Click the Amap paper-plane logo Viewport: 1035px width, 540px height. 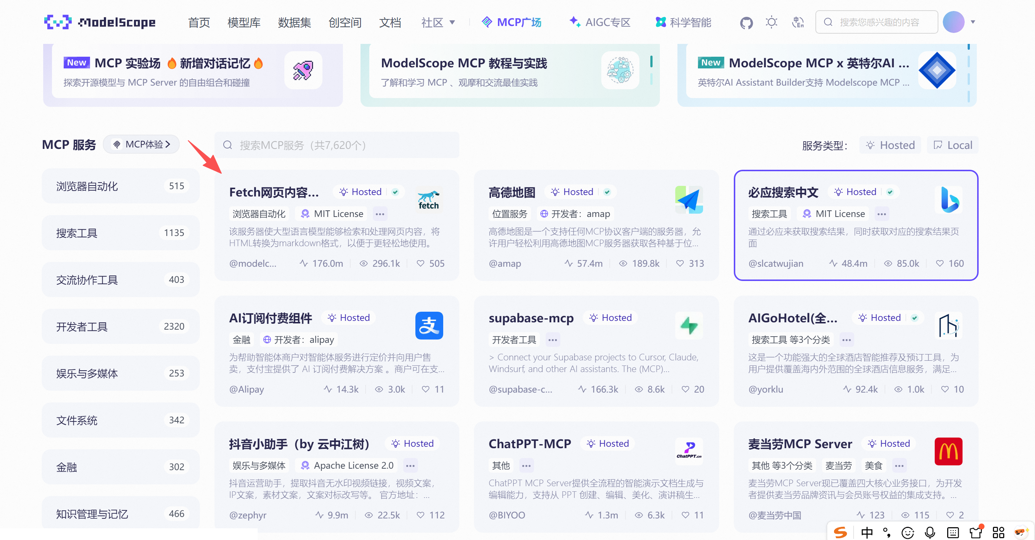coord(689,200)
